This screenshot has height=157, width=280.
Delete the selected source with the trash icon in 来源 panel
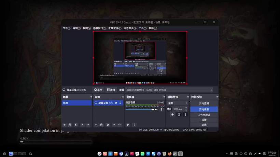pyautogui.click(x=101, y=125)
